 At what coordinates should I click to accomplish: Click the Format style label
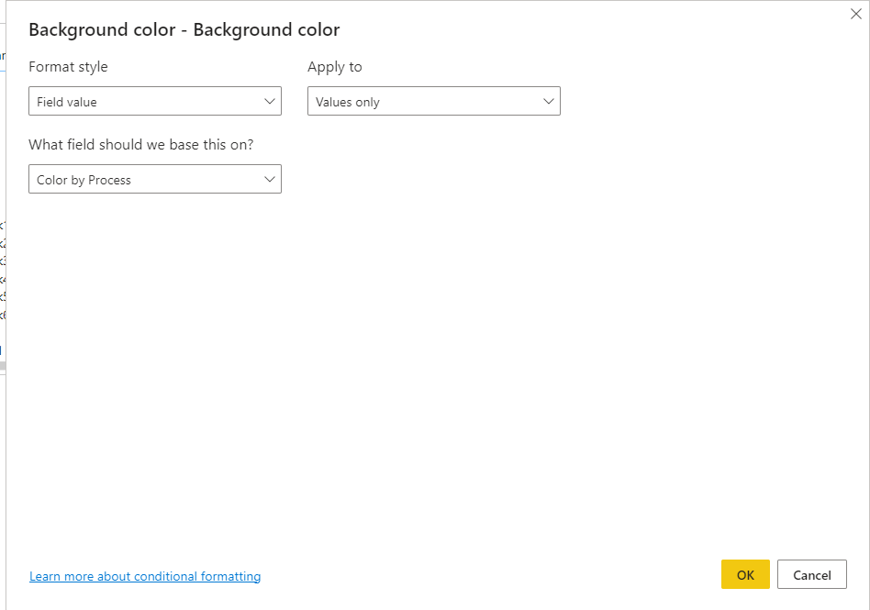[68, 67]
